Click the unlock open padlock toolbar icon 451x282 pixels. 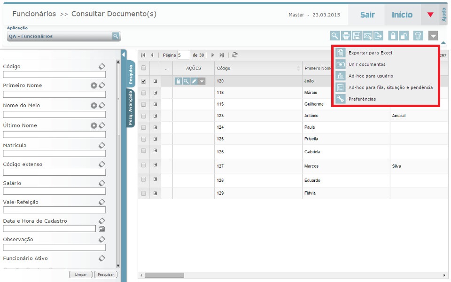[x=403, y=36]
